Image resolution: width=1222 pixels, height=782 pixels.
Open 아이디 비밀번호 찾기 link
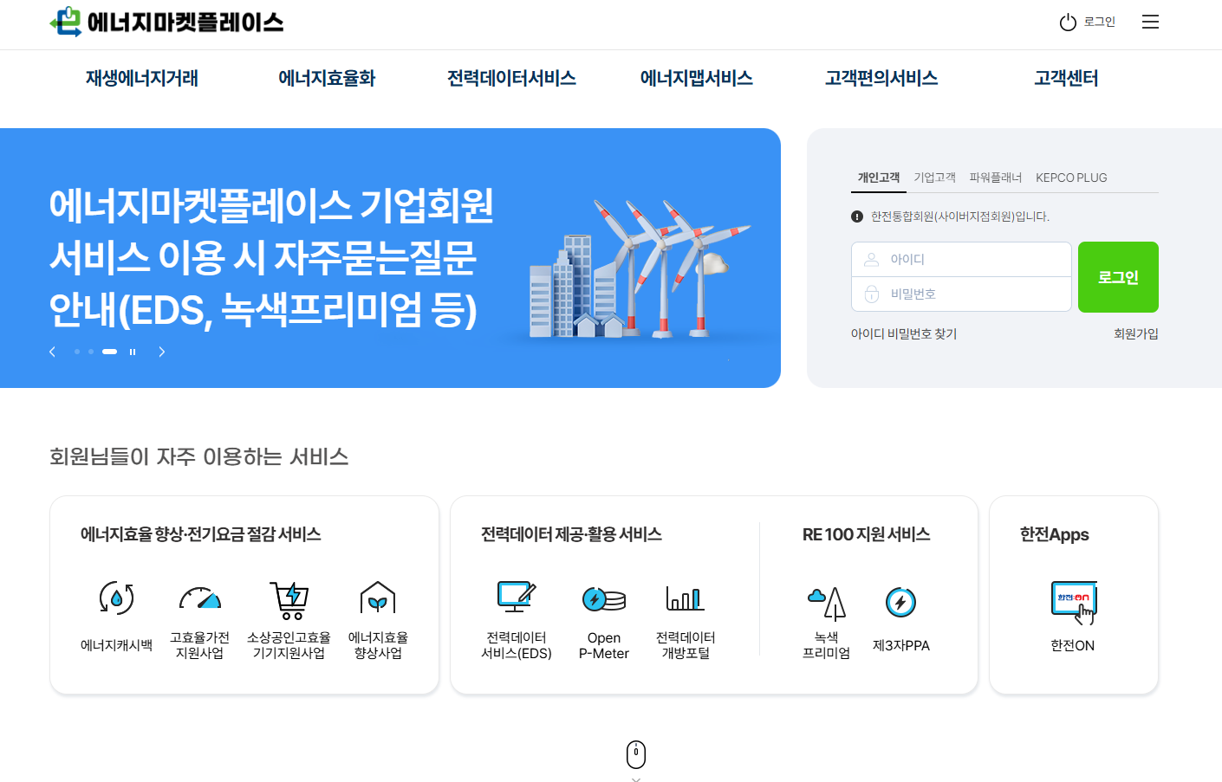click(x=904, y=333)
